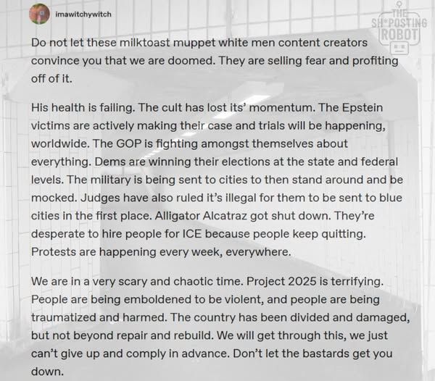Click the small robot face icon in watermark

[x=399, y=48]
